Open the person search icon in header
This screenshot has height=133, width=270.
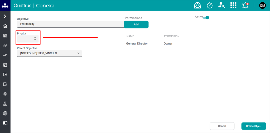point(221,6)
